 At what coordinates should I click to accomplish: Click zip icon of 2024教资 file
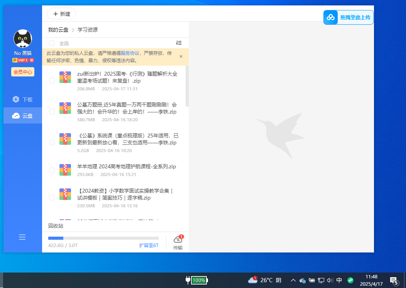pyautogui.click(x=65, y=194)
